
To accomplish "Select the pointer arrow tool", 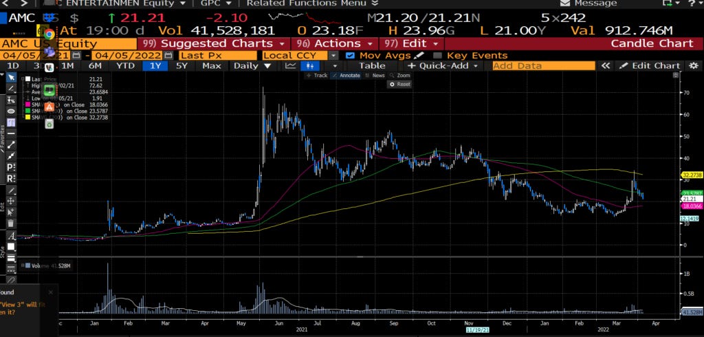I will pos(11,78).
